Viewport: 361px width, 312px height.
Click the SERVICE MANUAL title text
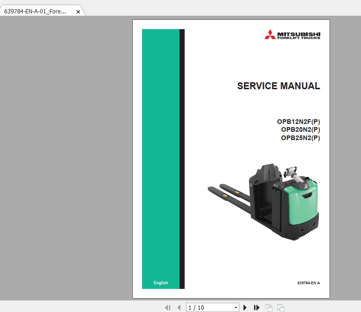tap(279, 86)
